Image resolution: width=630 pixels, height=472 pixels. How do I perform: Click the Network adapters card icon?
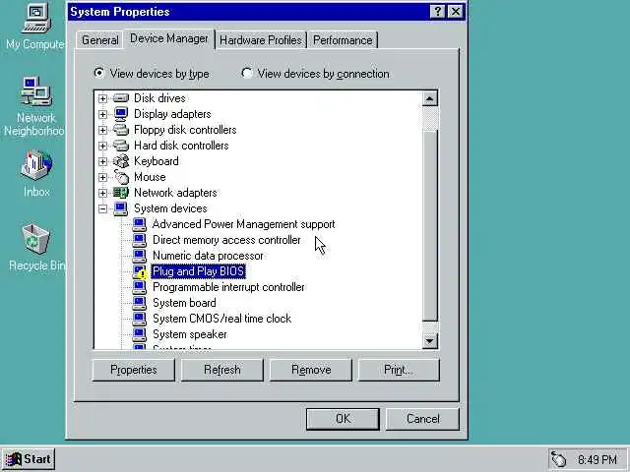[x=120, y=193]
